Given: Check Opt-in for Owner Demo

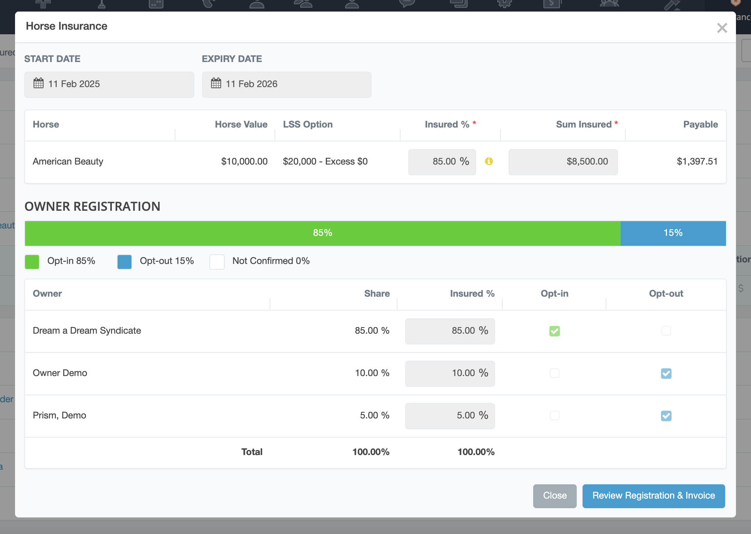Looking at the screenshot, I should click(554, 373).
